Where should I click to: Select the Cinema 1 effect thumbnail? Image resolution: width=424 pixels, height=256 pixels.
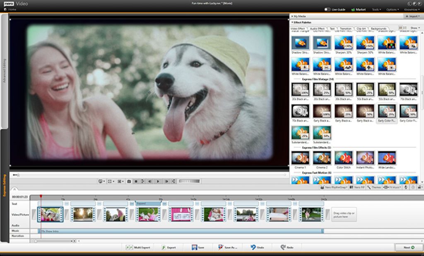pos(301,157)
